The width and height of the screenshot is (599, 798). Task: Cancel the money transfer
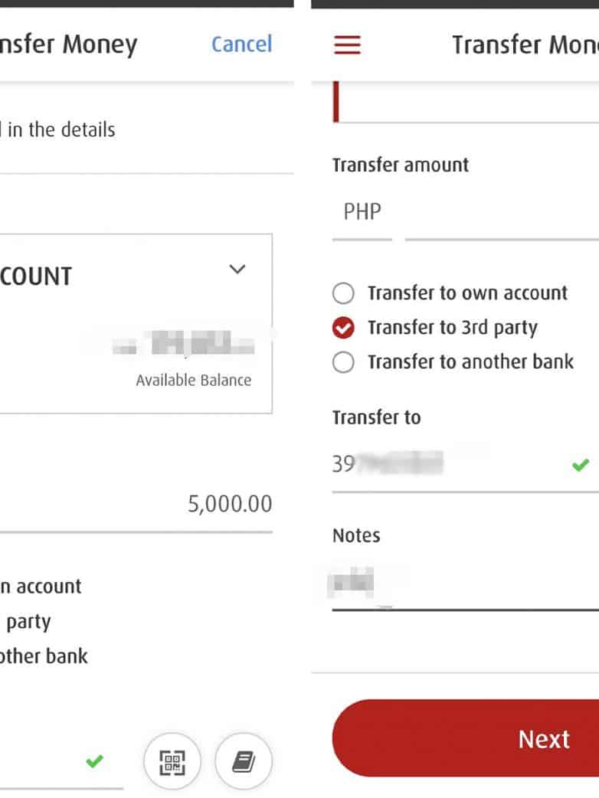pos(241,44)
